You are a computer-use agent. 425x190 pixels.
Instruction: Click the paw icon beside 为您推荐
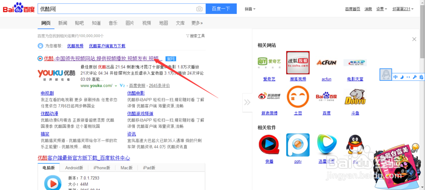point(40,46)
